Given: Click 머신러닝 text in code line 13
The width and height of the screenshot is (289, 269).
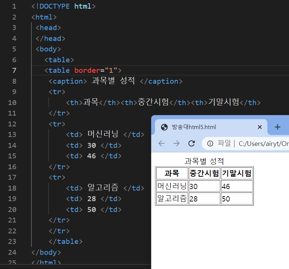Looking at the screenshot, I should (x=103, y=134).
